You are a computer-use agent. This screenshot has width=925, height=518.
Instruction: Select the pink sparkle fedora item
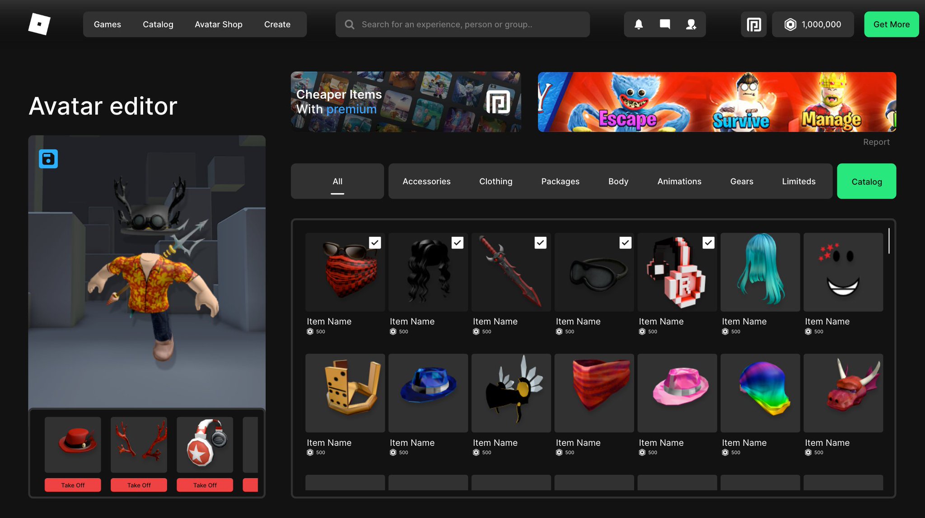[677, 393]
